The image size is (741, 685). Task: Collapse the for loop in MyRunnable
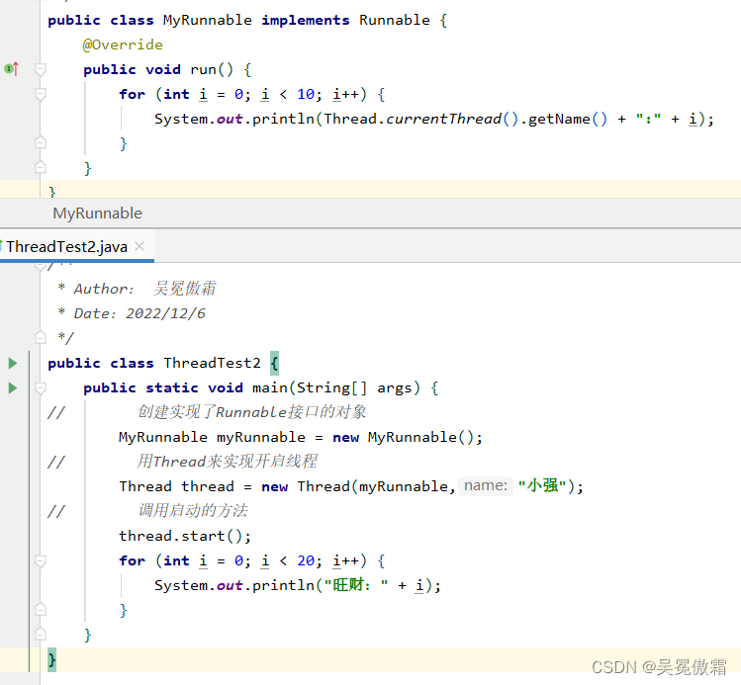click(41, 95)
